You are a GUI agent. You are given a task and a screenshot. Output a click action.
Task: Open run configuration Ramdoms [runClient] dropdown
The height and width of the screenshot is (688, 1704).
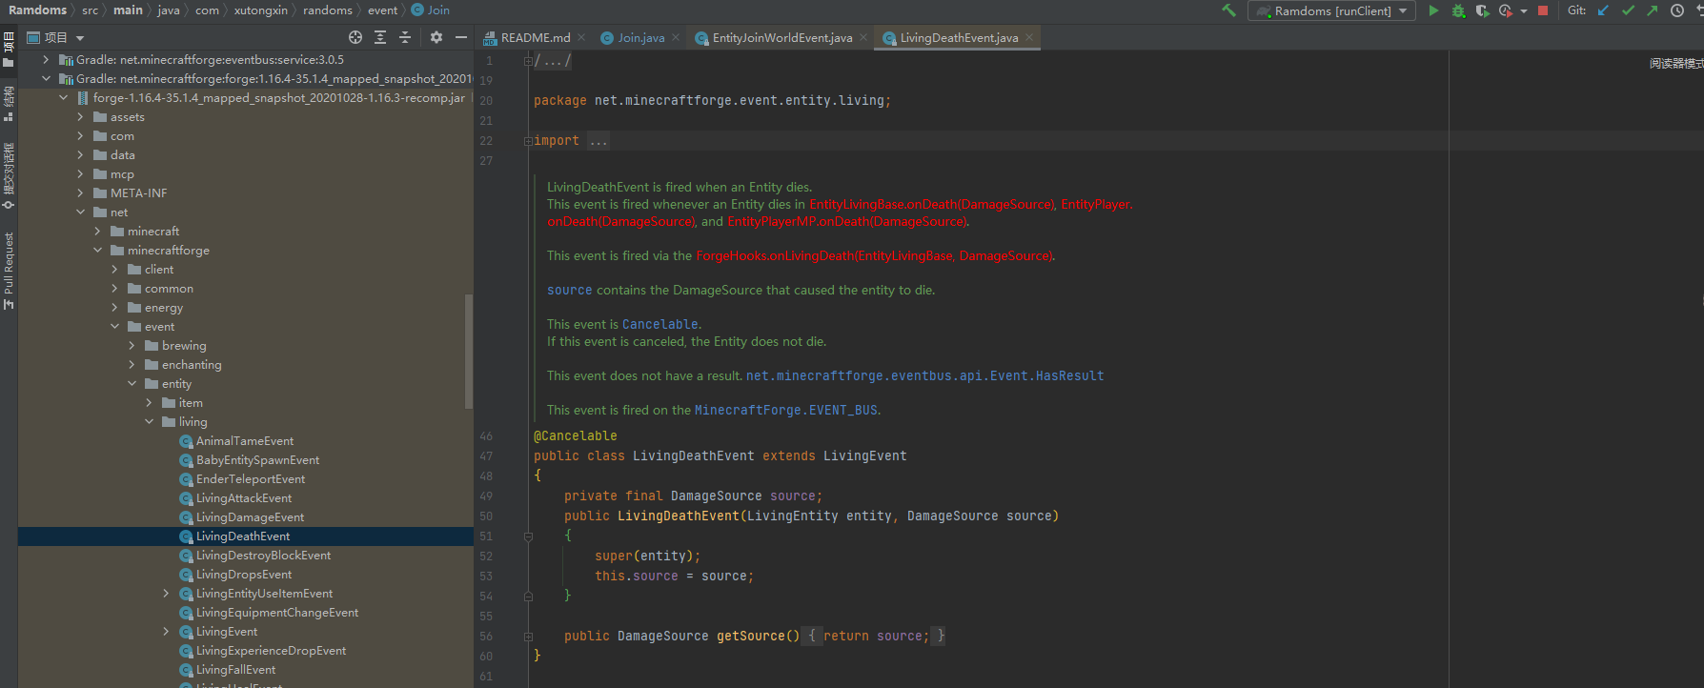pos(1331,10)
